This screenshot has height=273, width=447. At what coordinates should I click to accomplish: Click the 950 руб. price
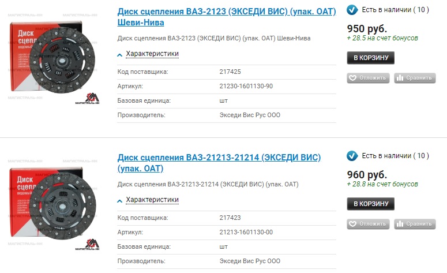click(x=367, y=28)
